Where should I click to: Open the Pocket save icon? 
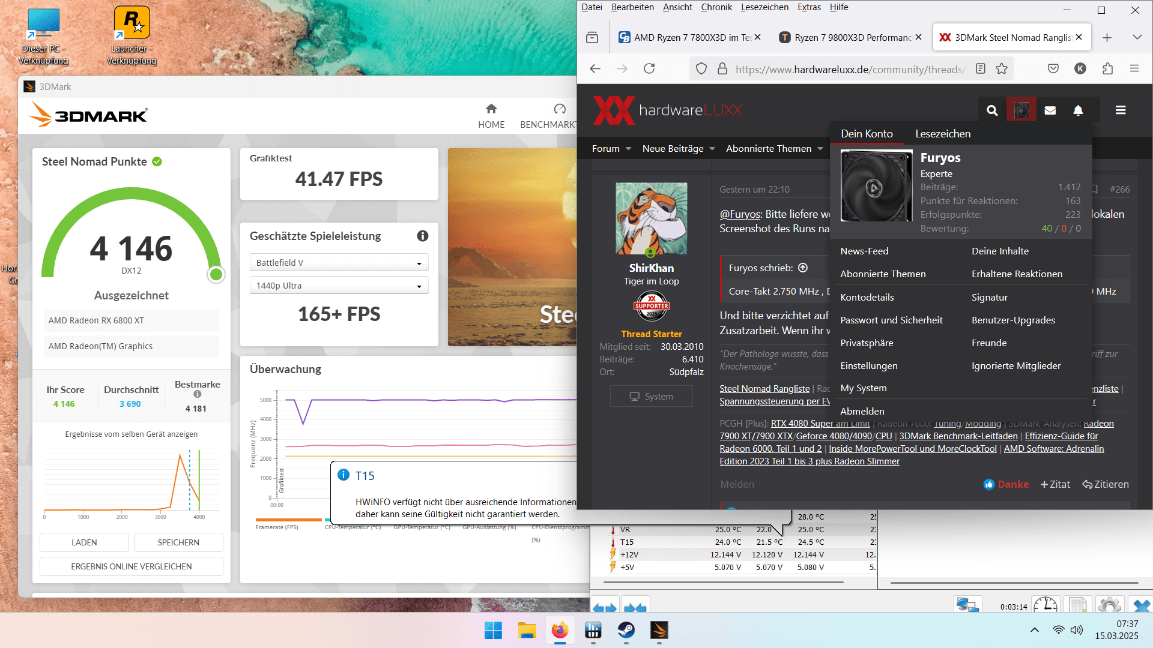click(x=1053, y=69)
